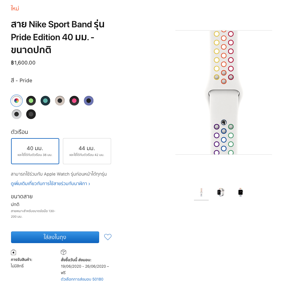The image size is (298, 287).
Task: Click the main Pride band product image
Action: coord(224,92)
